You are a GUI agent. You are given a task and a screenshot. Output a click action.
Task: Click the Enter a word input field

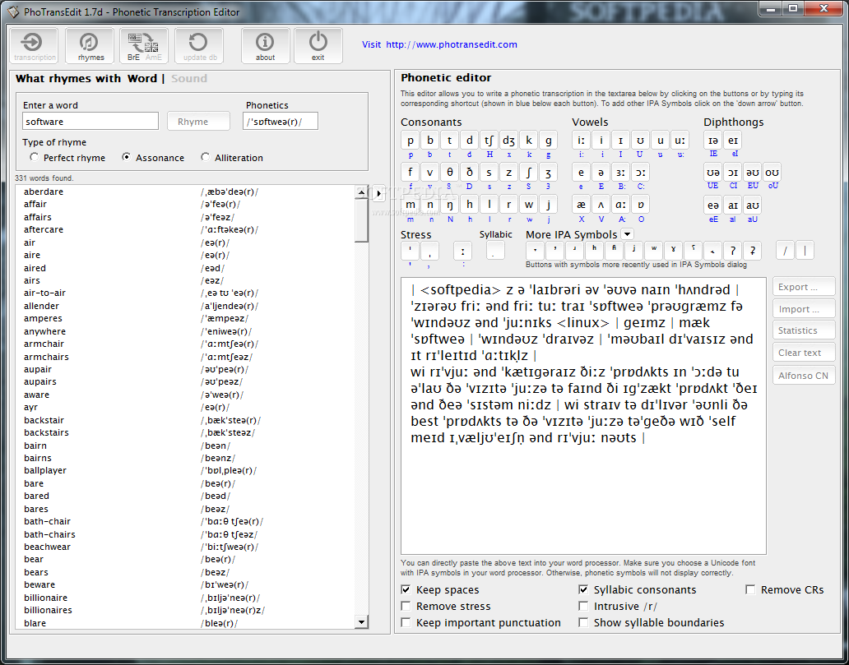pyautogui.click(x=90, y=121)
